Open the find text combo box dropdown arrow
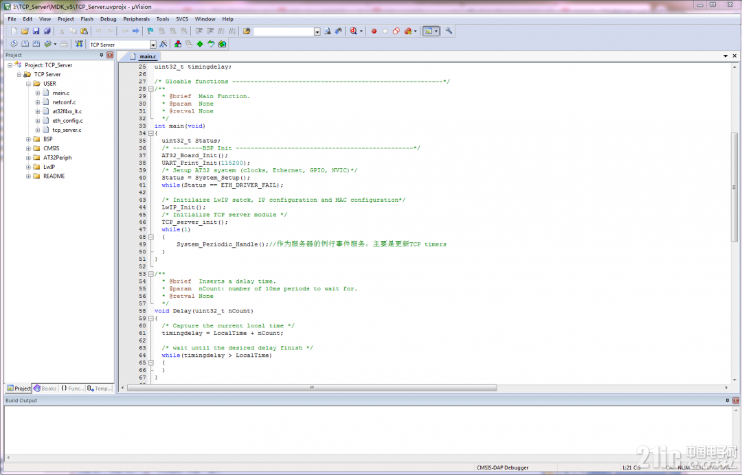 (317, 32)
